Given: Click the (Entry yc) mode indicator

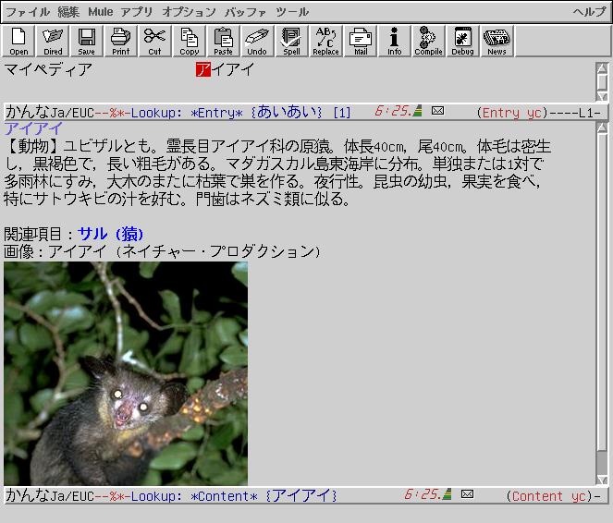Looking at the screenshot, I should 512,113.
